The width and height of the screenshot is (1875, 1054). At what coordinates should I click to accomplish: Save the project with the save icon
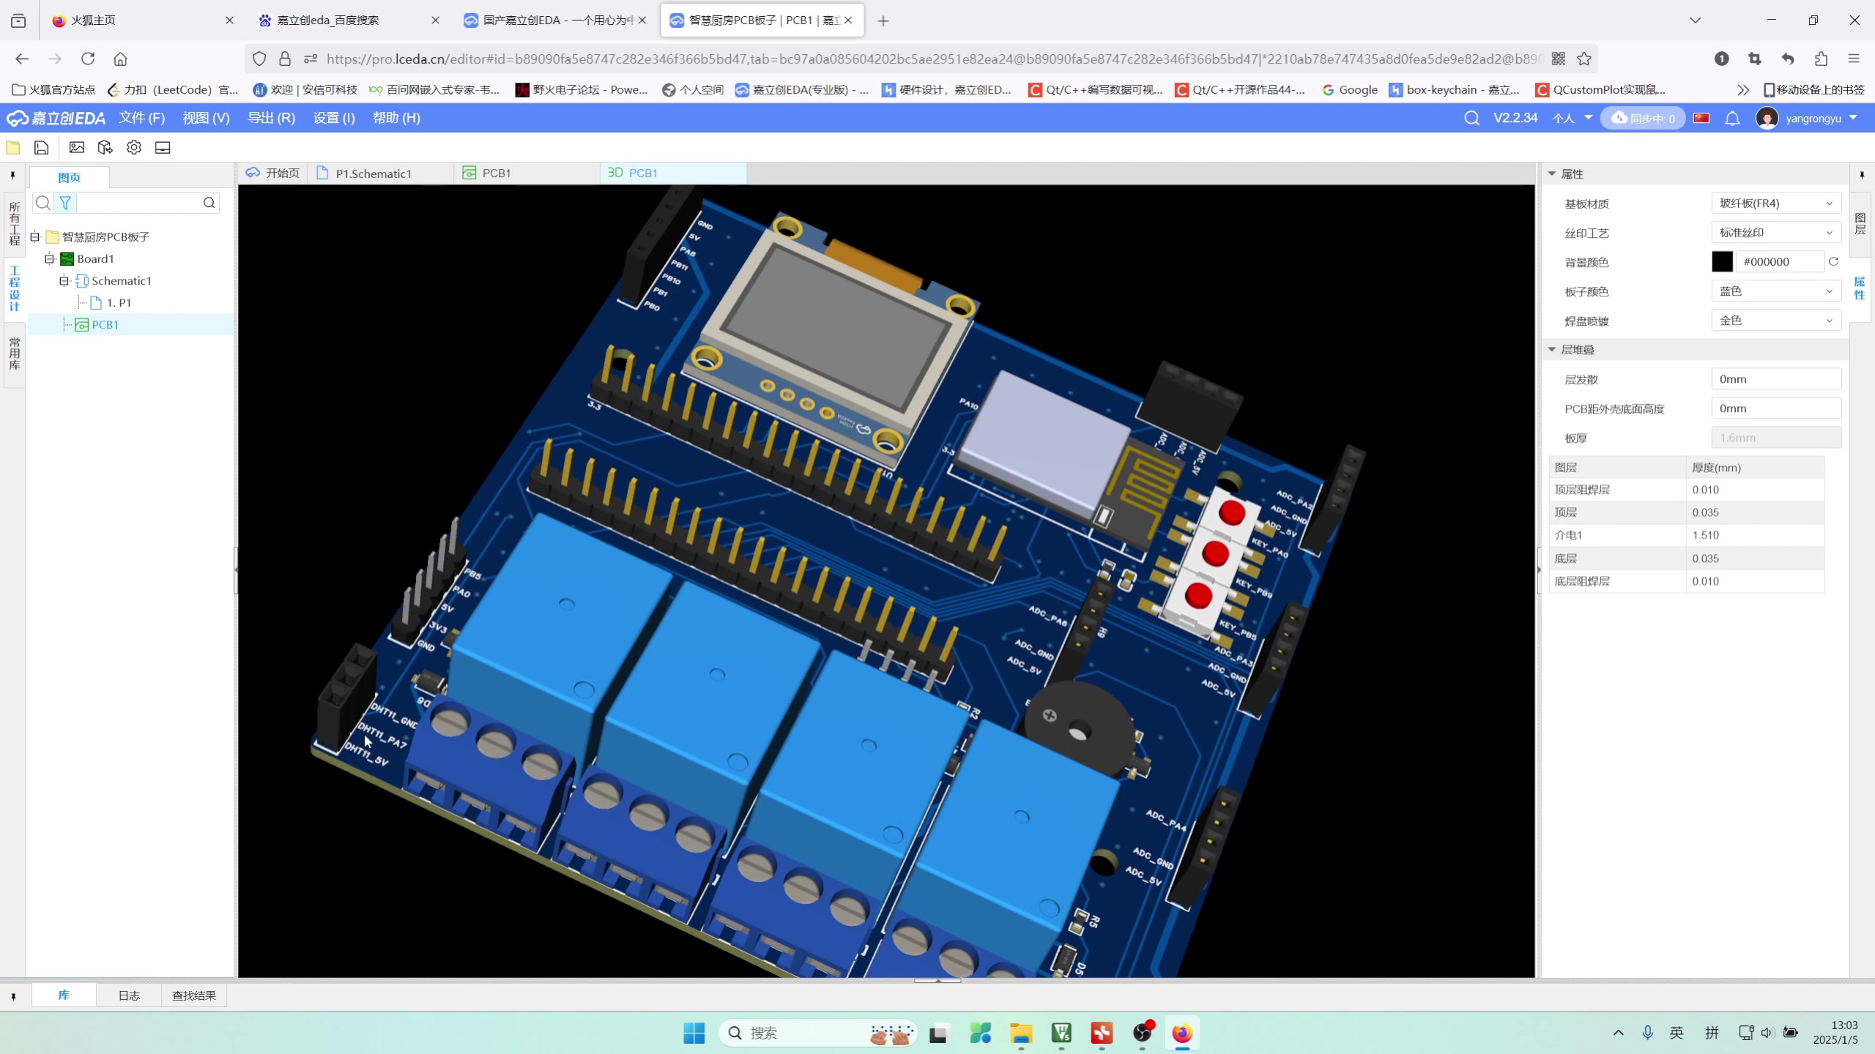pos(41,147)
